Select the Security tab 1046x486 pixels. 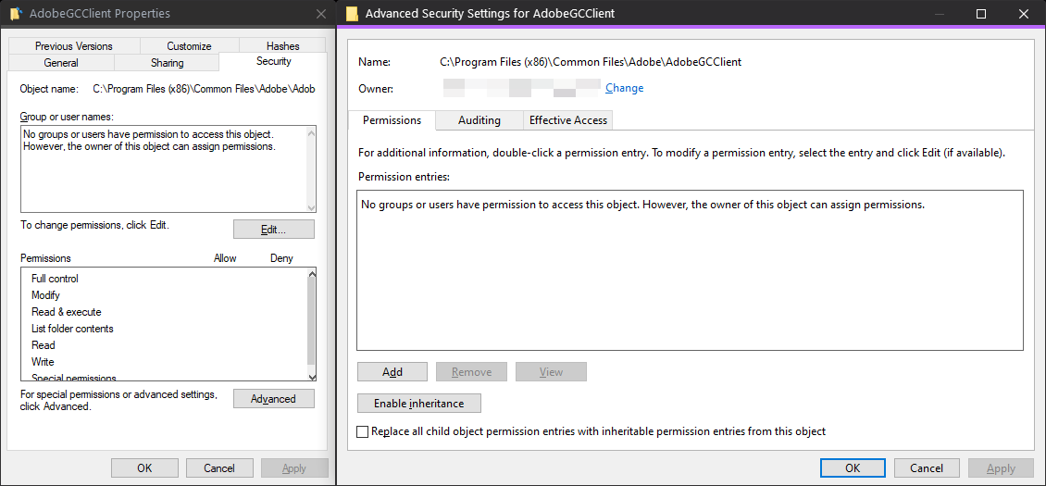273,61
